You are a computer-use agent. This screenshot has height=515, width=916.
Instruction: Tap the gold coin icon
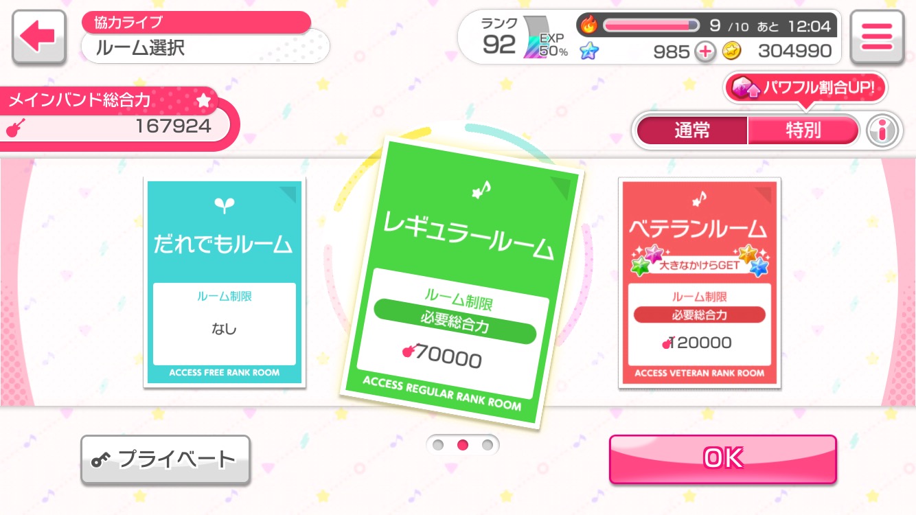[732, 51]
